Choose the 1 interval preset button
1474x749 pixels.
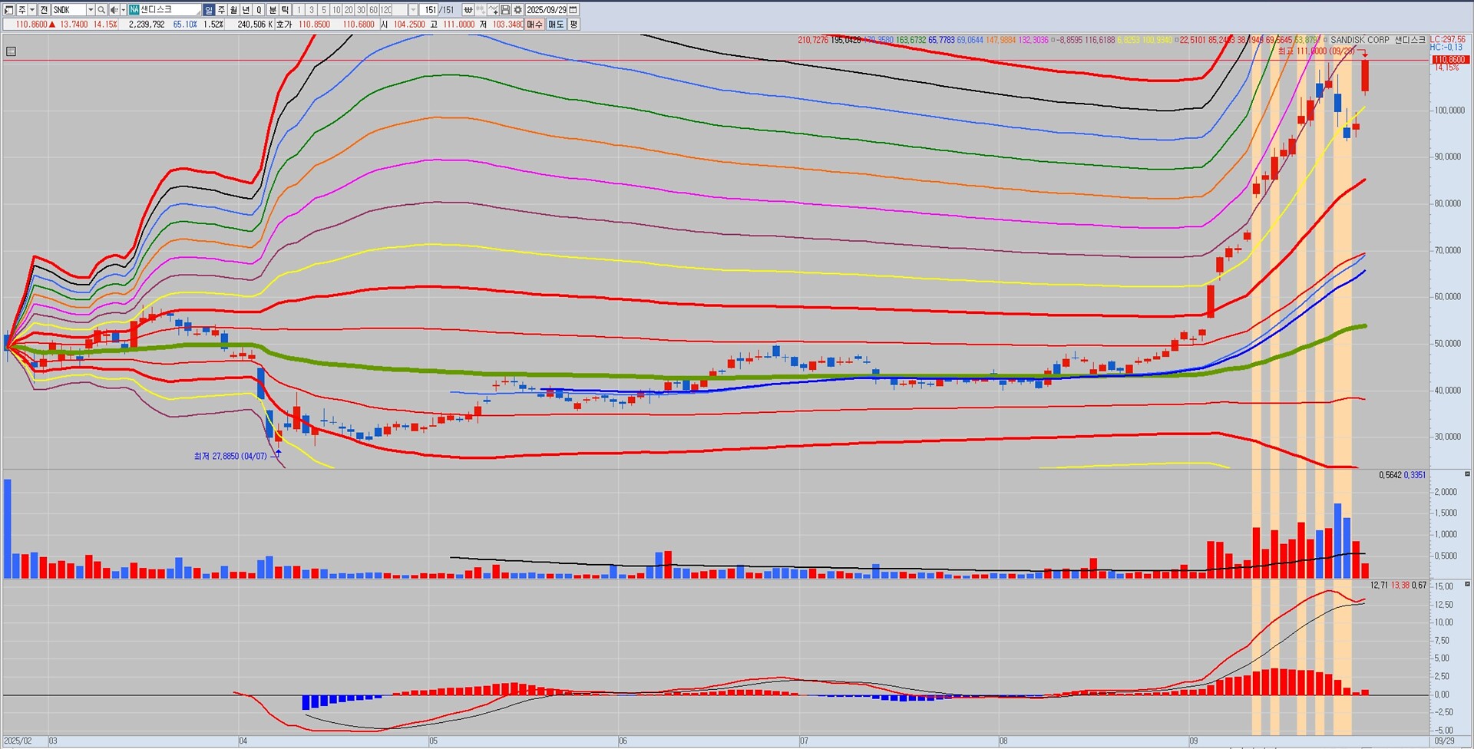[299, 10]
